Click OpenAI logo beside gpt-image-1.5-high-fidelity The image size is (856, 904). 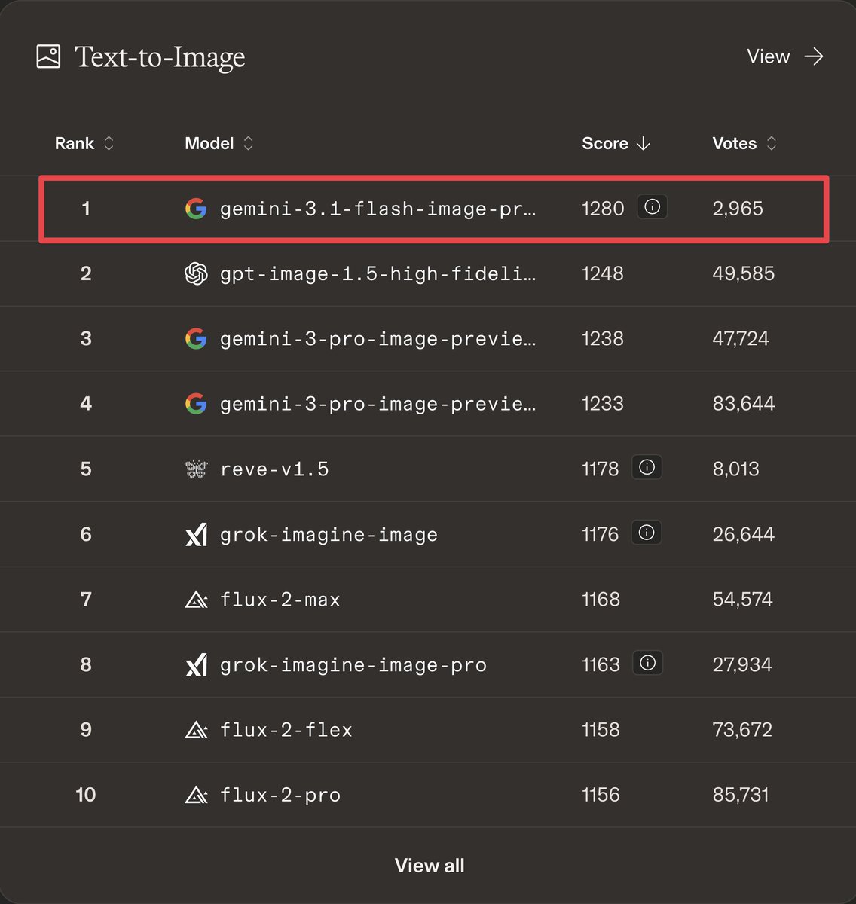click(196, 273)
